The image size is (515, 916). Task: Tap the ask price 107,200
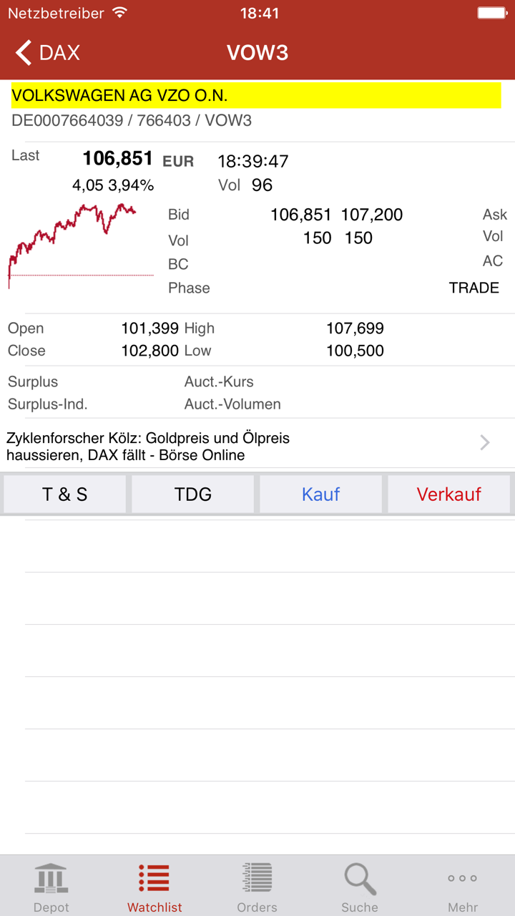pos(372,215)
